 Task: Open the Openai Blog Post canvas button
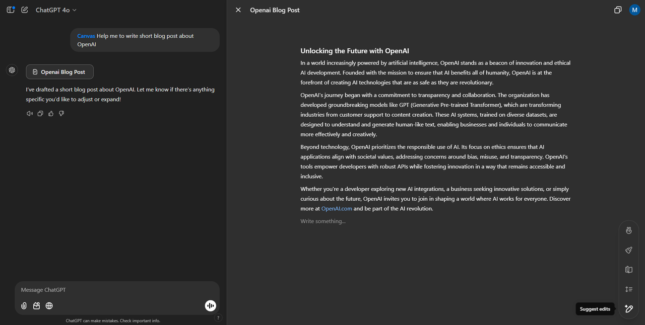[59, 72]
